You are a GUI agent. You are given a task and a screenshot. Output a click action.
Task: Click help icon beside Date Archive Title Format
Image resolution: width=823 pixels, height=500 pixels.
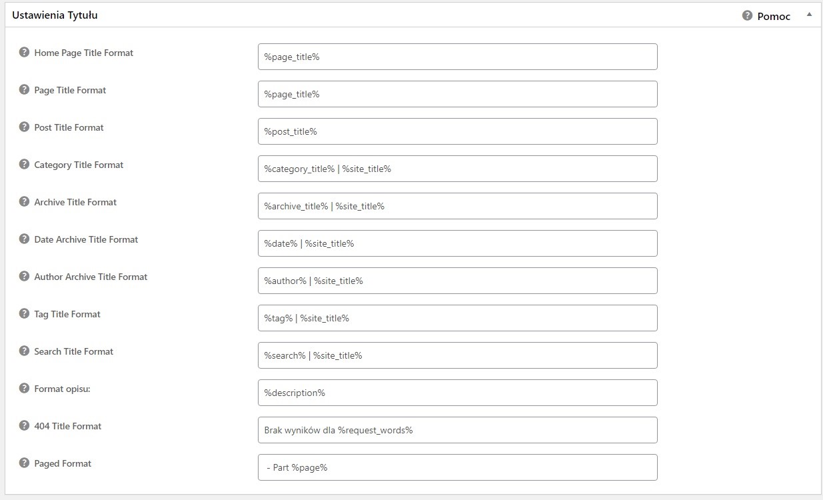pos(24,239)
